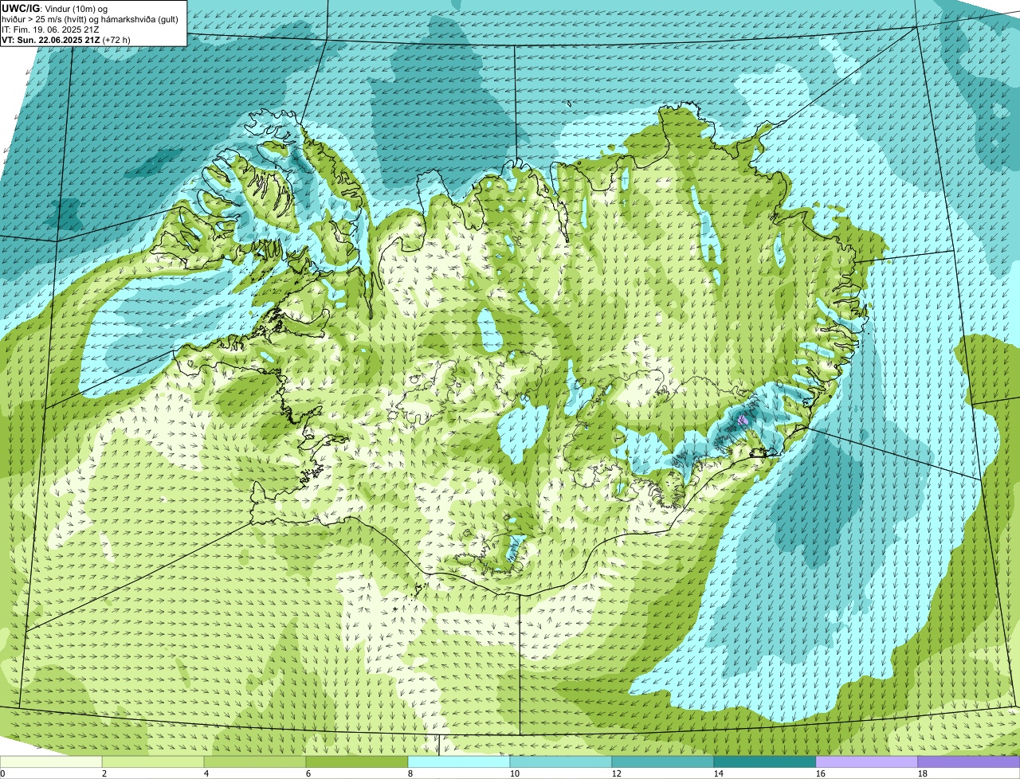Click the purple legend swatch above 18 m/s
The image size is (1020, 779).
(969, 762)
